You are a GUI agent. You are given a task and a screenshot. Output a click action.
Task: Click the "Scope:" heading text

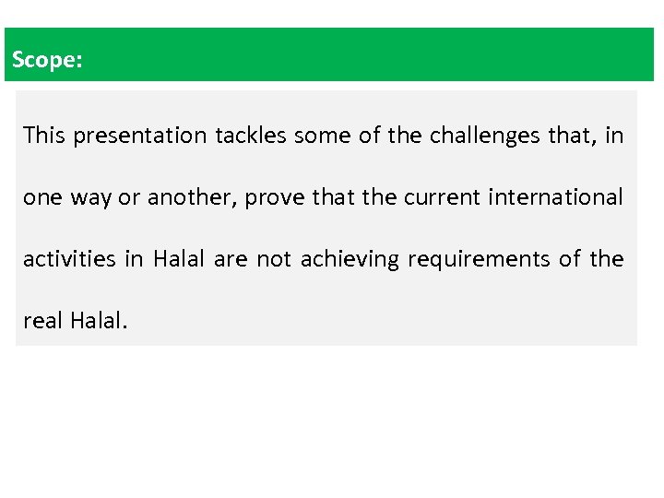point(47,61)
